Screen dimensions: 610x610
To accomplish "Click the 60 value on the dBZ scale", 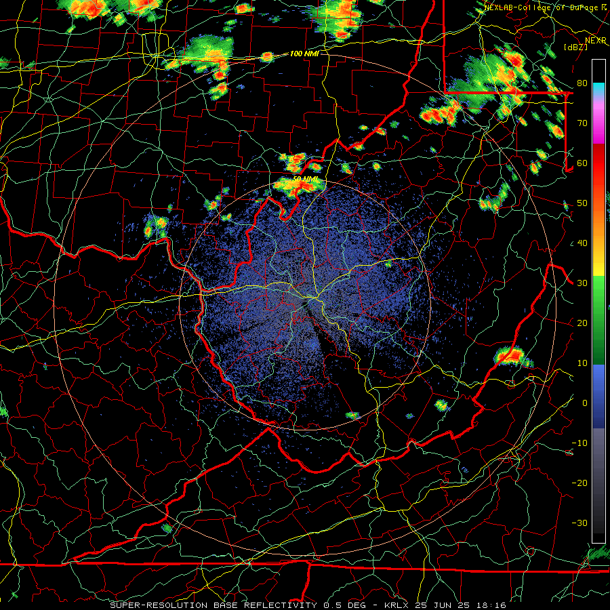I will (582, 163).
